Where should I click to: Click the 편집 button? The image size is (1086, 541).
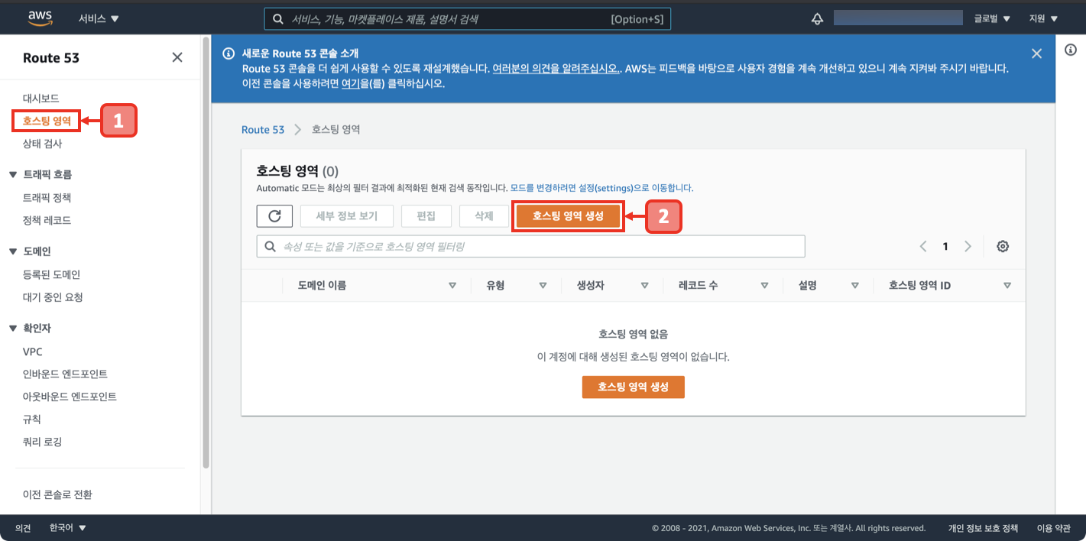click(x=426, y=216)
